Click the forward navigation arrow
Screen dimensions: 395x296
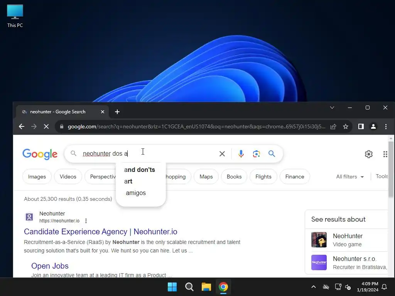(34, 126)
